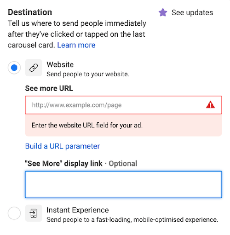Select the Instant Experience radio button
The height and width of the screenshot is (235, 230).
pyautogui.click(x=14, y=213)
